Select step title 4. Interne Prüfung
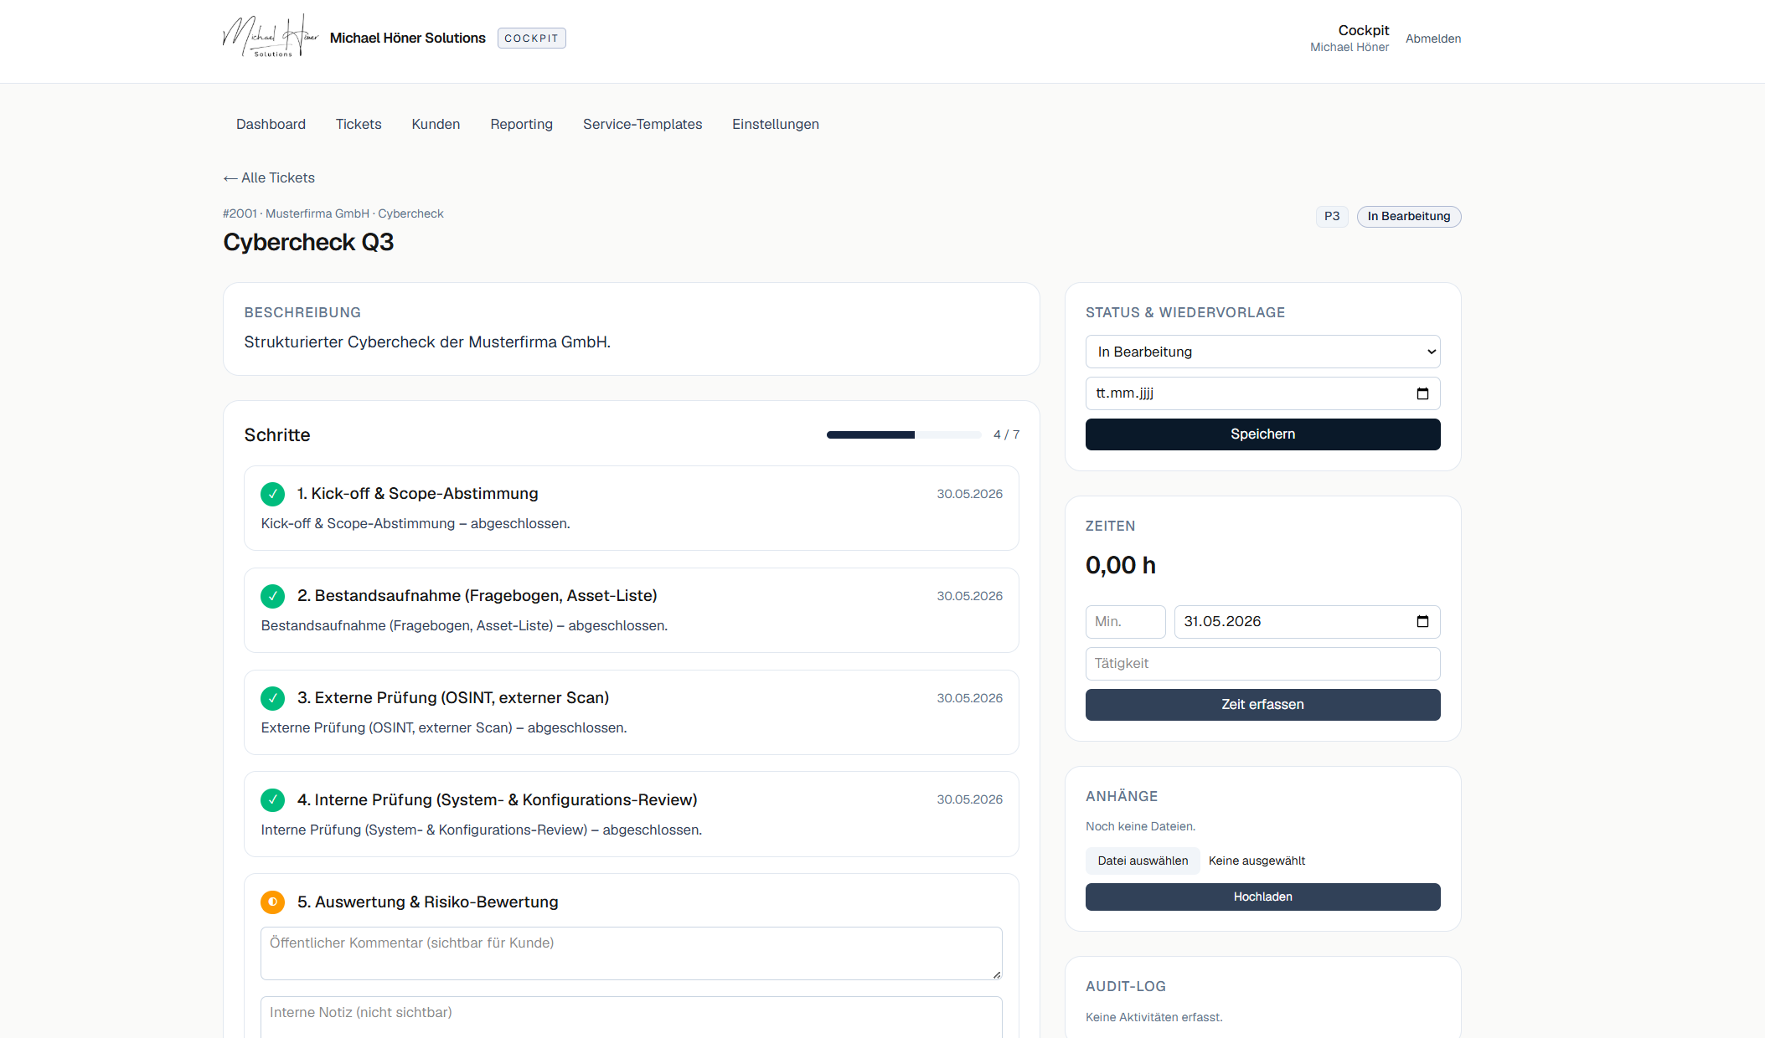This screenshot has height=1038, width=1765. [x=498, y=800]
